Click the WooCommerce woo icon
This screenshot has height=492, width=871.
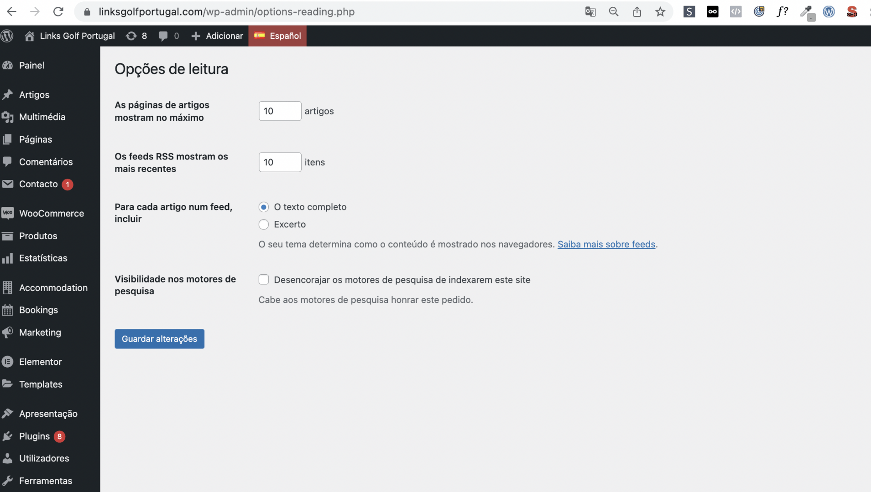point(7,213)
